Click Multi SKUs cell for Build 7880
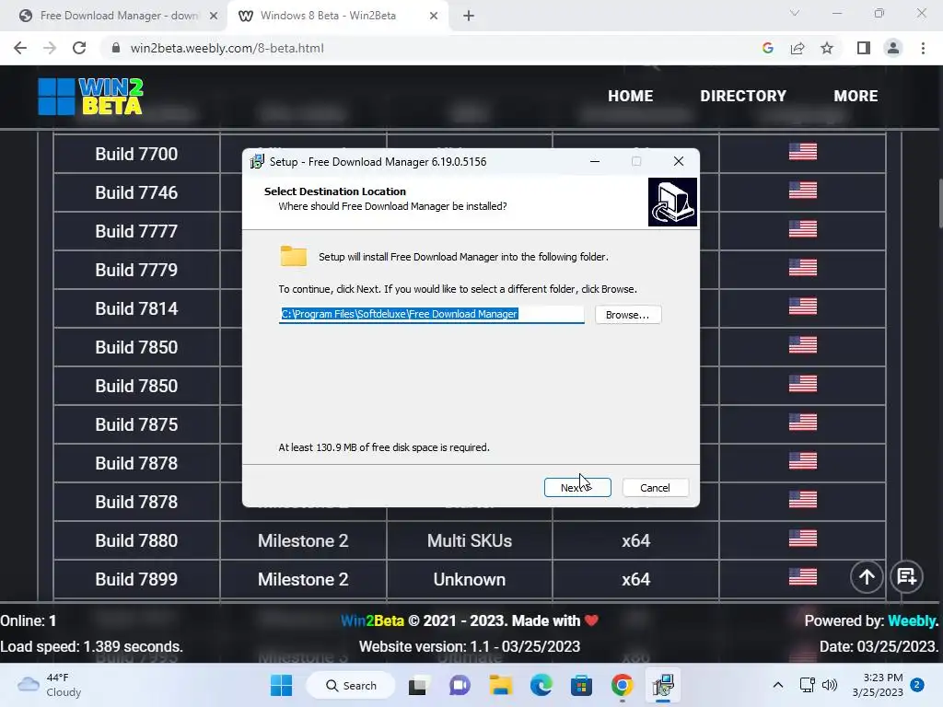Image resolution: width=943 pixels, height=707 pixels. 470,540
